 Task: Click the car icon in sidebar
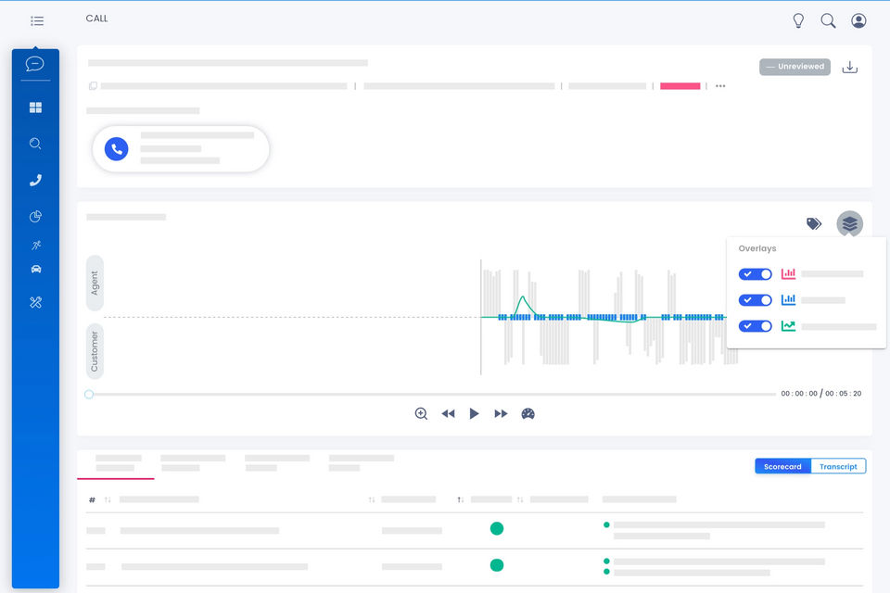(36, 269)
